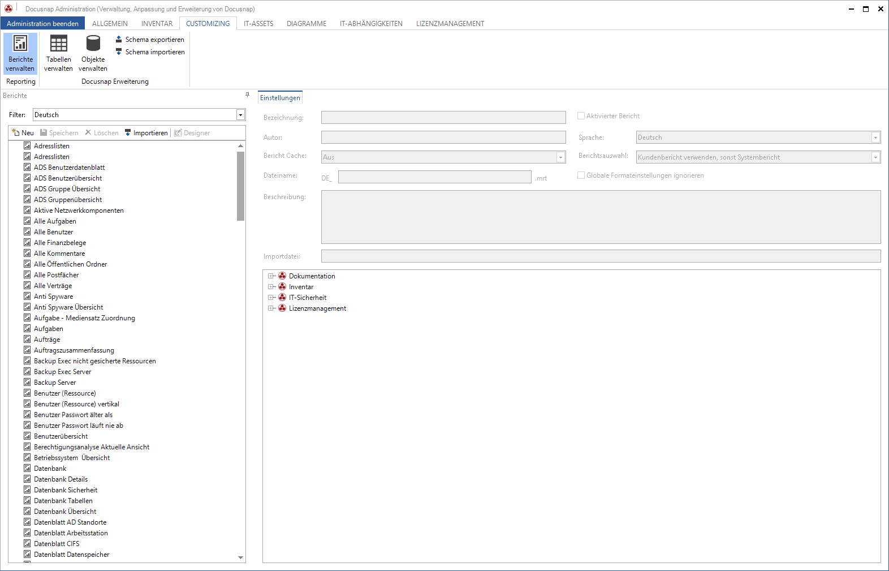
Task: Switch to the DIAGRAMME ribbon tab
Action: pyautogui.click(x=307, y=24)
